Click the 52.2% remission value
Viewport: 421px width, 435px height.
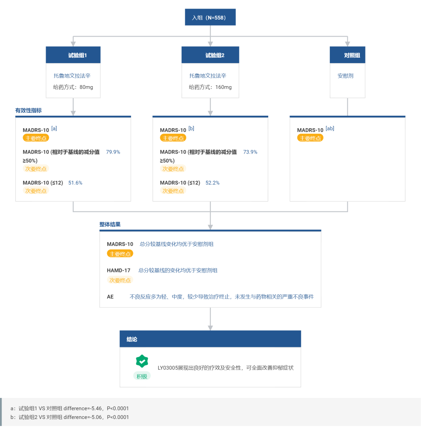[212, 183]
